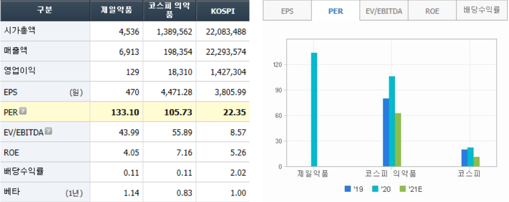Click the 1,389,562 market cap value

tap(174, 32)
